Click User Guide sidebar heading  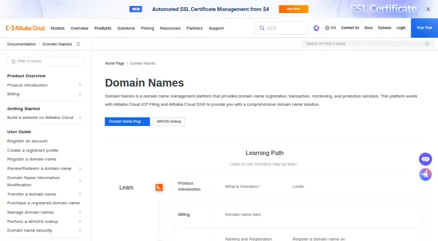point(19,131)
